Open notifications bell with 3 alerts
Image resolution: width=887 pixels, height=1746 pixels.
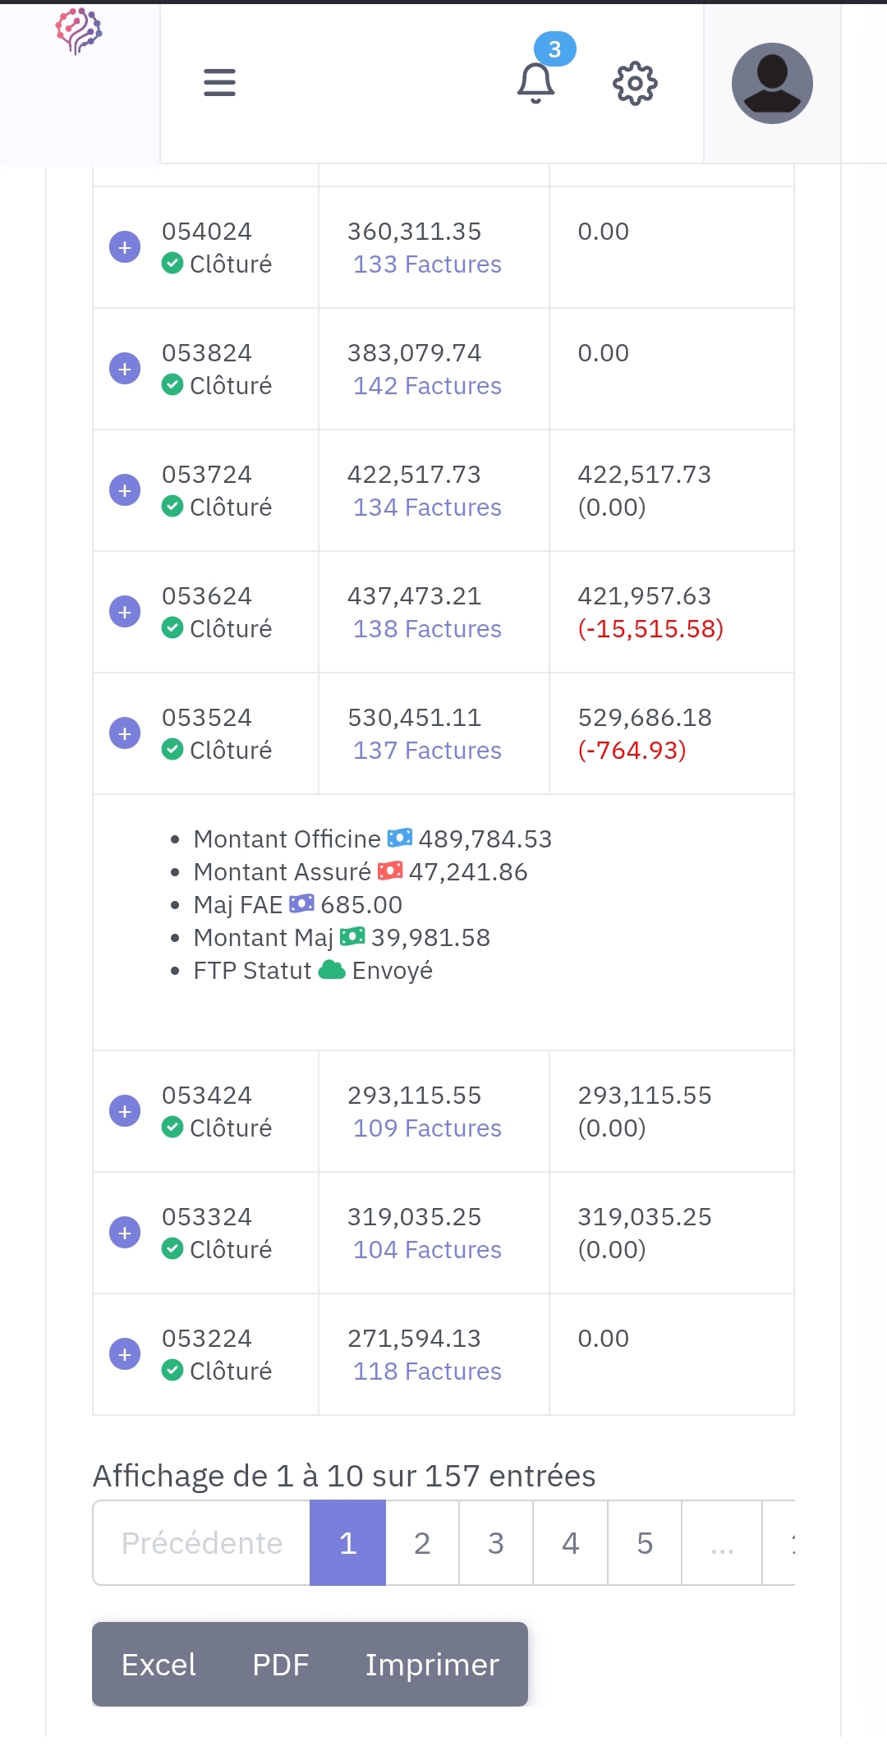pyautogui.click(x=536, y=82)
